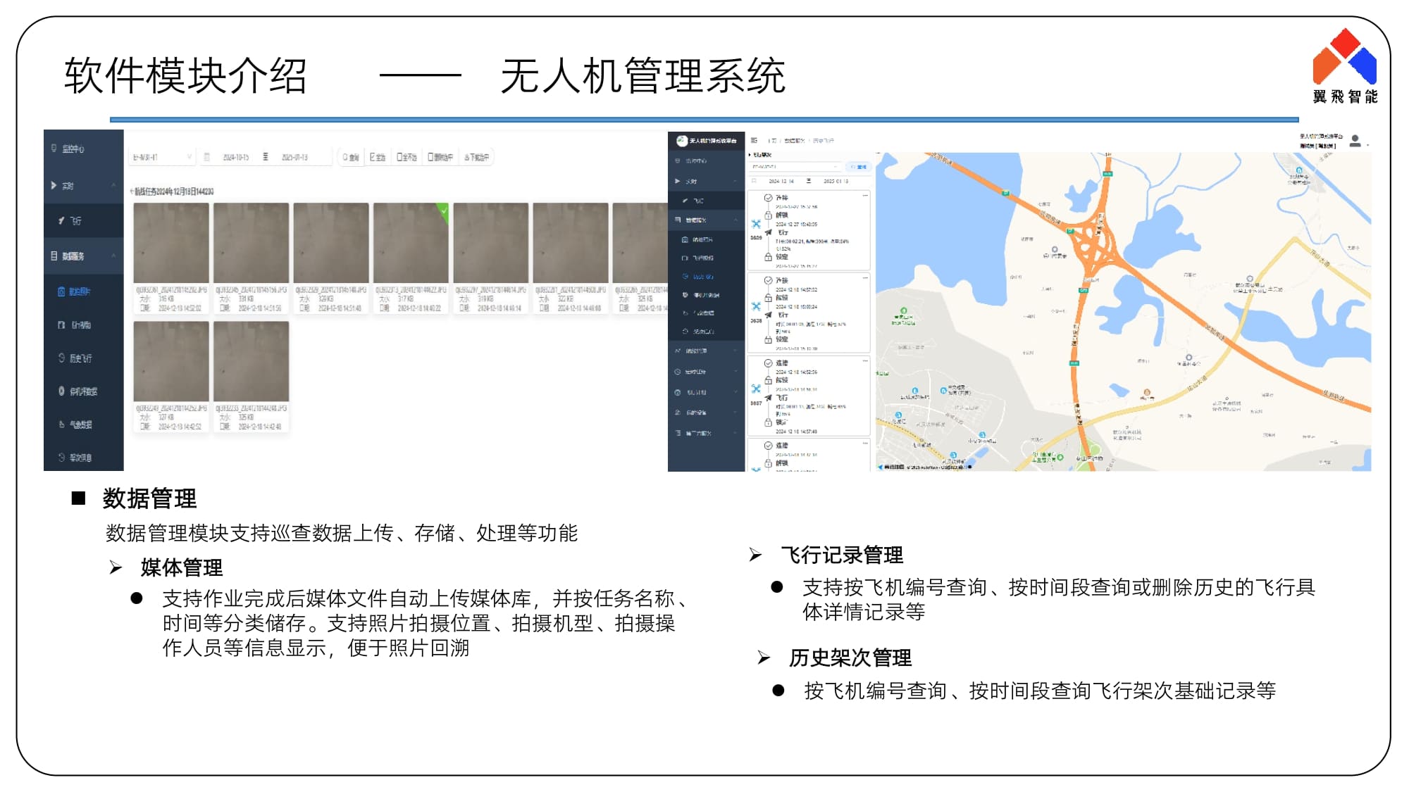Click the 查询 search button in media toolbar
The image size is (1409, 792).
[350, 157]
